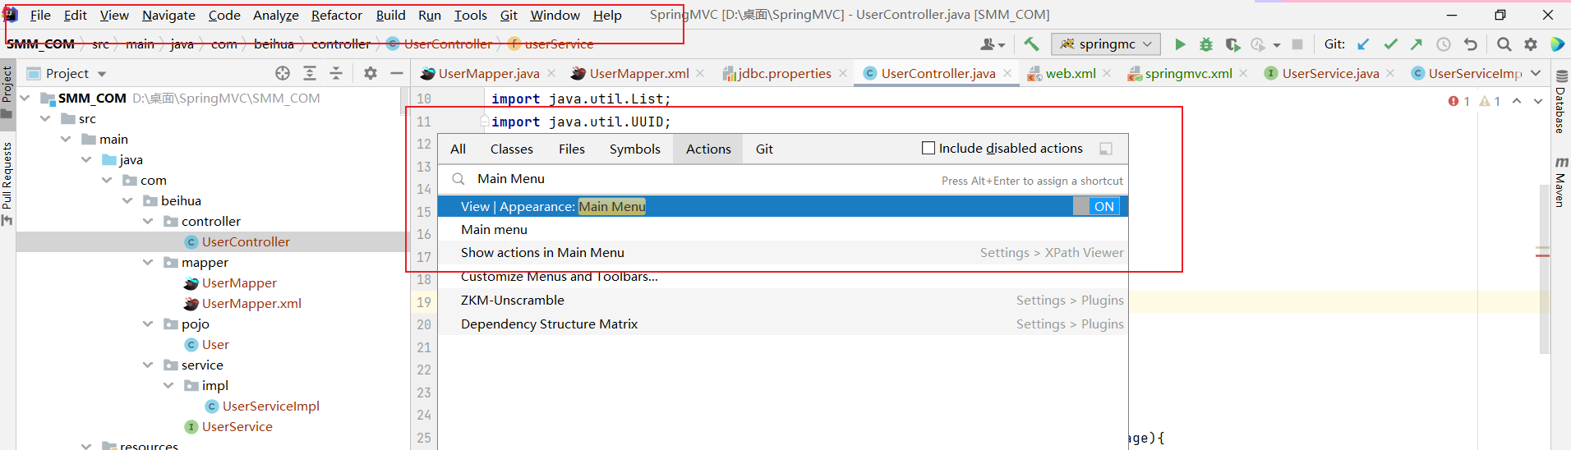
Task: Collapse the SMM_COM project root
Action: 25,98
